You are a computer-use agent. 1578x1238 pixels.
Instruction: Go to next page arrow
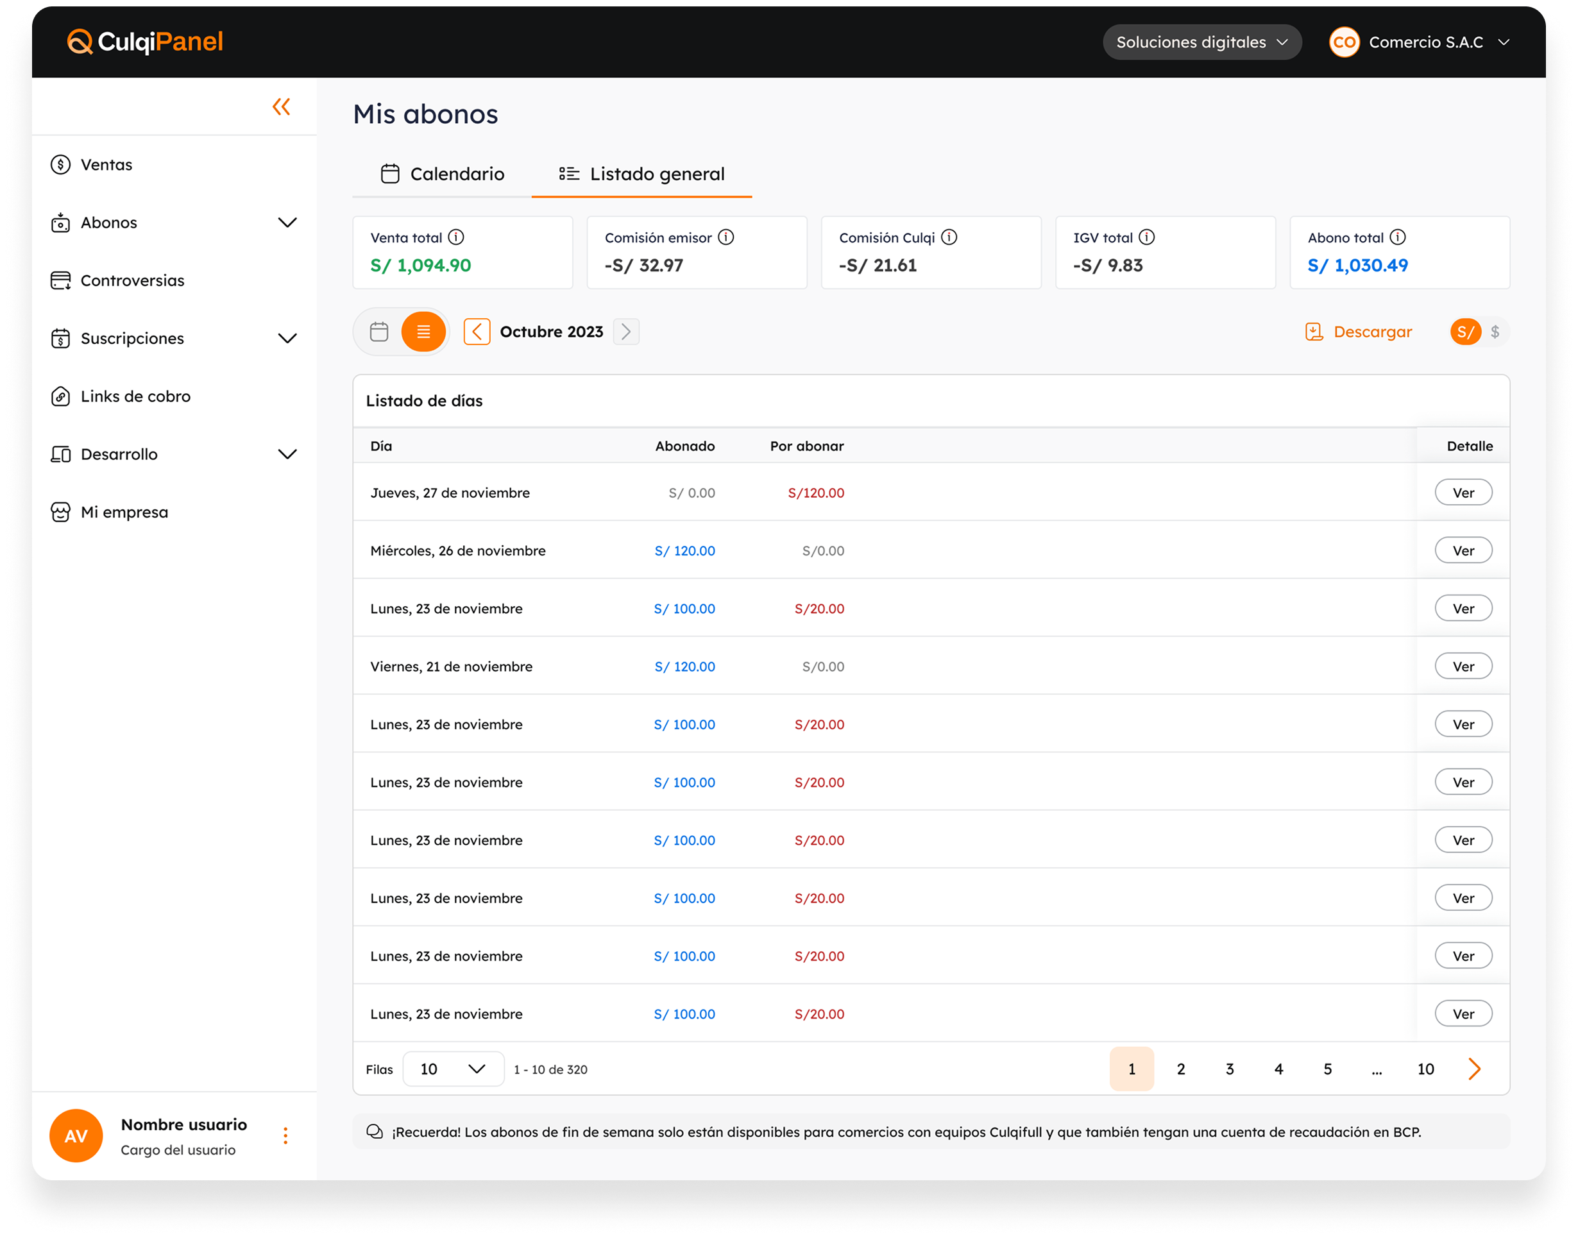click(x=1473, y=1069)
